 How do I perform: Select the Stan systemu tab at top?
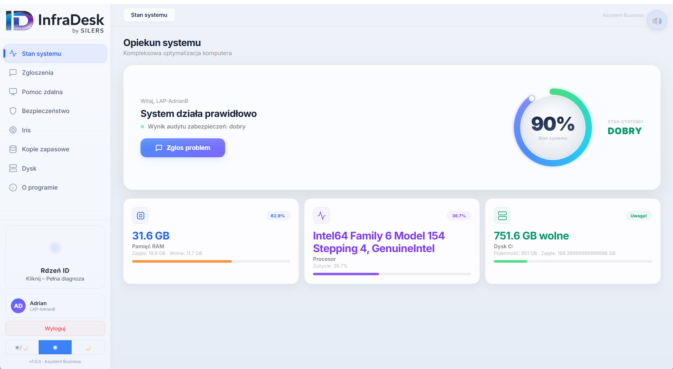tap(149, 15)
